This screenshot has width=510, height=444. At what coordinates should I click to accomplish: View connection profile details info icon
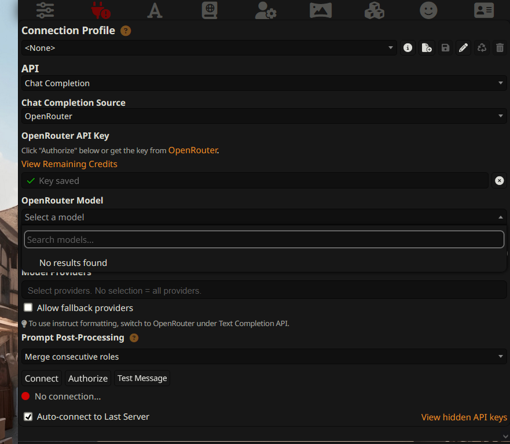click(408, 48)
